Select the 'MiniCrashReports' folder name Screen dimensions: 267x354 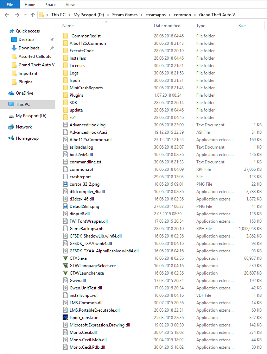pyautogui.click(x=86, y=88)
